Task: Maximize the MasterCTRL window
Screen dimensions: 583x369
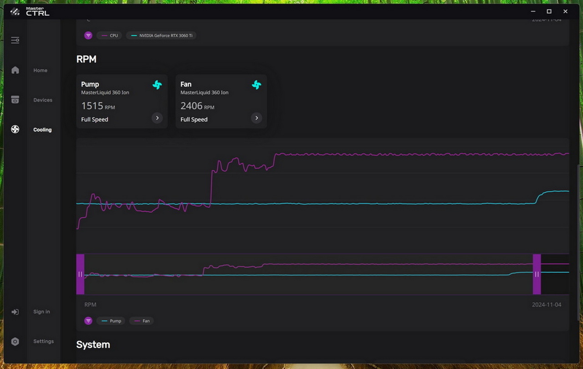Action: (x=549, y=11)
